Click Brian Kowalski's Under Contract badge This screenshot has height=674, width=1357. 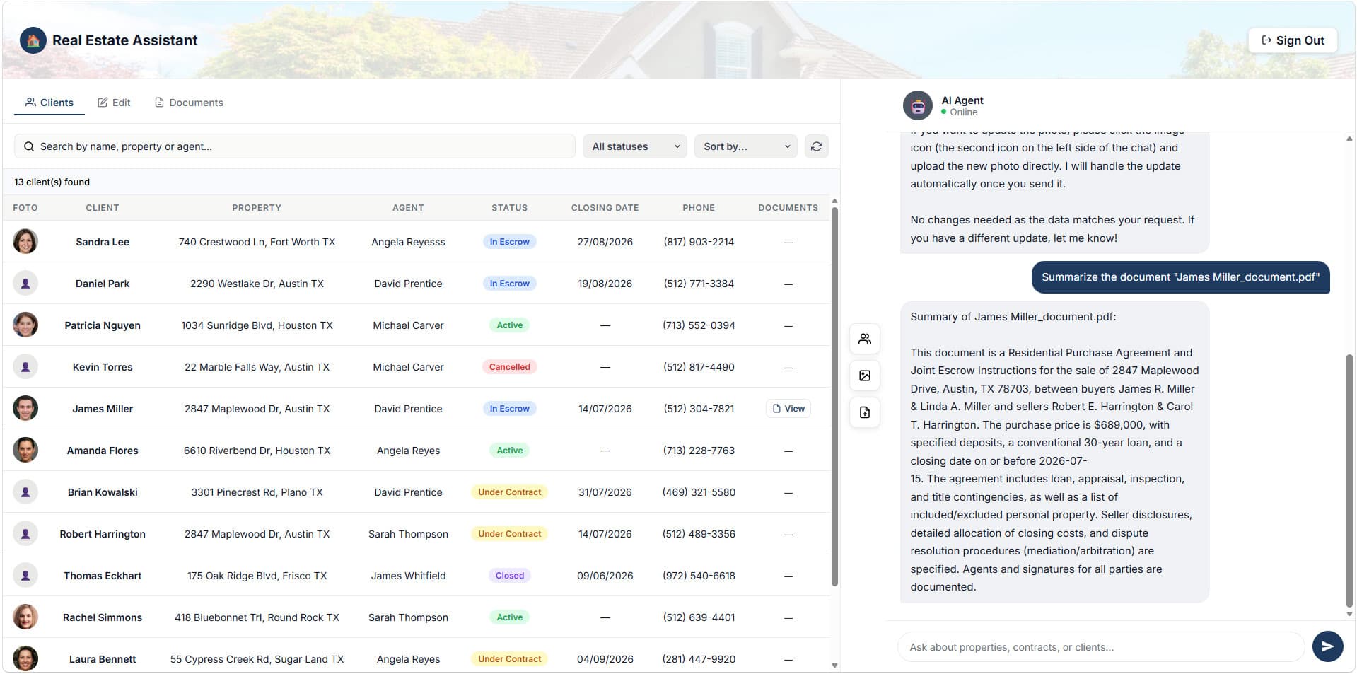point(509,492)
